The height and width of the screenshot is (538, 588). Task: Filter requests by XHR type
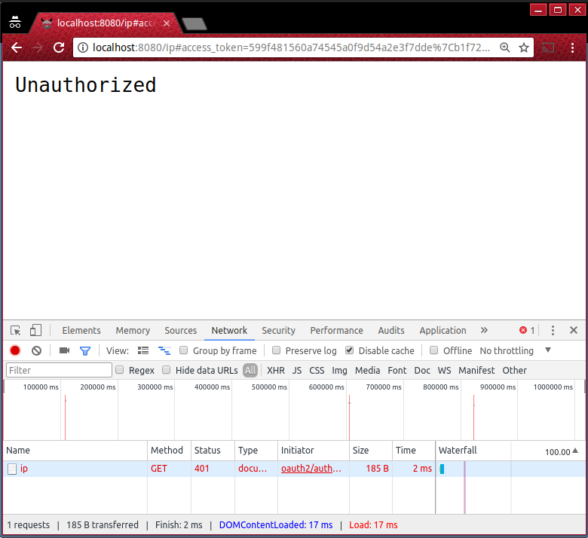click(x=276, y=371)
